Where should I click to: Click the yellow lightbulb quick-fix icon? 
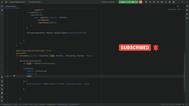(x=14, y=76)
